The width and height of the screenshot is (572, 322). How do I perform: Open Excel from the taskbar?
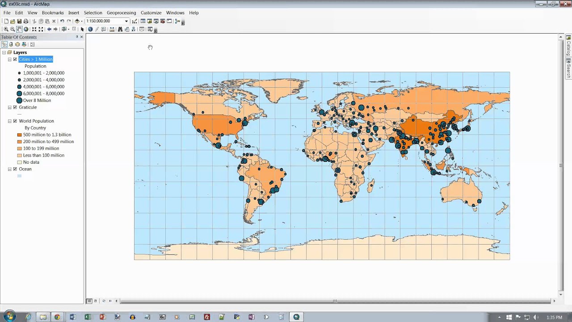pyautogui.click(x=88, y=317)
